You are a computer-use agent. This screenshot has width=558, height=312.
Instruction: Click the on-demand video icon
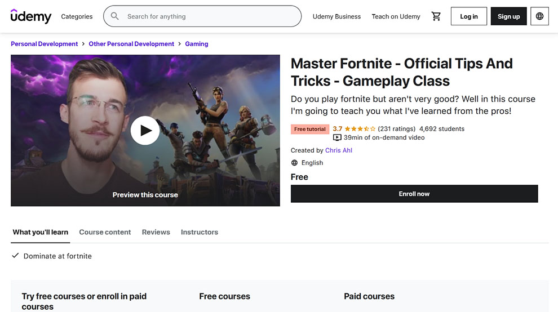pyautogui.click(x=337, y=137)
